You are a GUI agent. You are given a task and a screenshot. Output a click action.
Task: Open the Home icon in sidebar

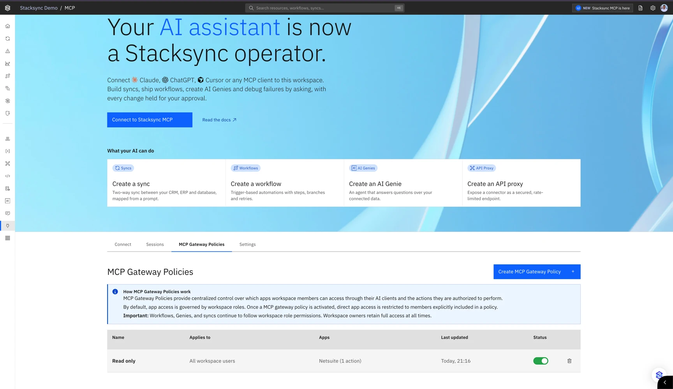coord(7,26)
